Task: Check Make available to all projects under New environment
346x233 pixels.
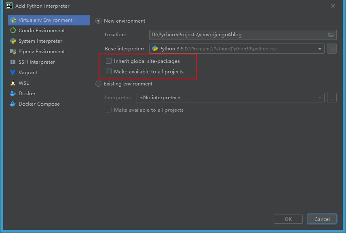Action: coord(109,71)
